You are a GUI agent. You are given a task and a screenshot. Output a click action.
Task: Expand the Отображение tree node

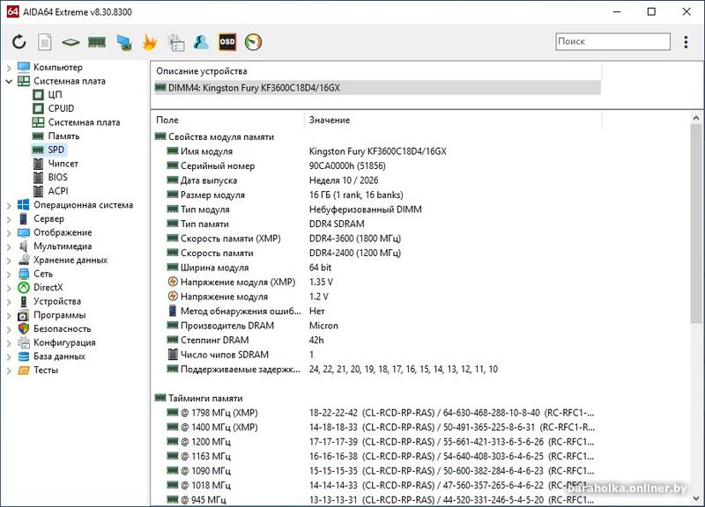(9, 233)
